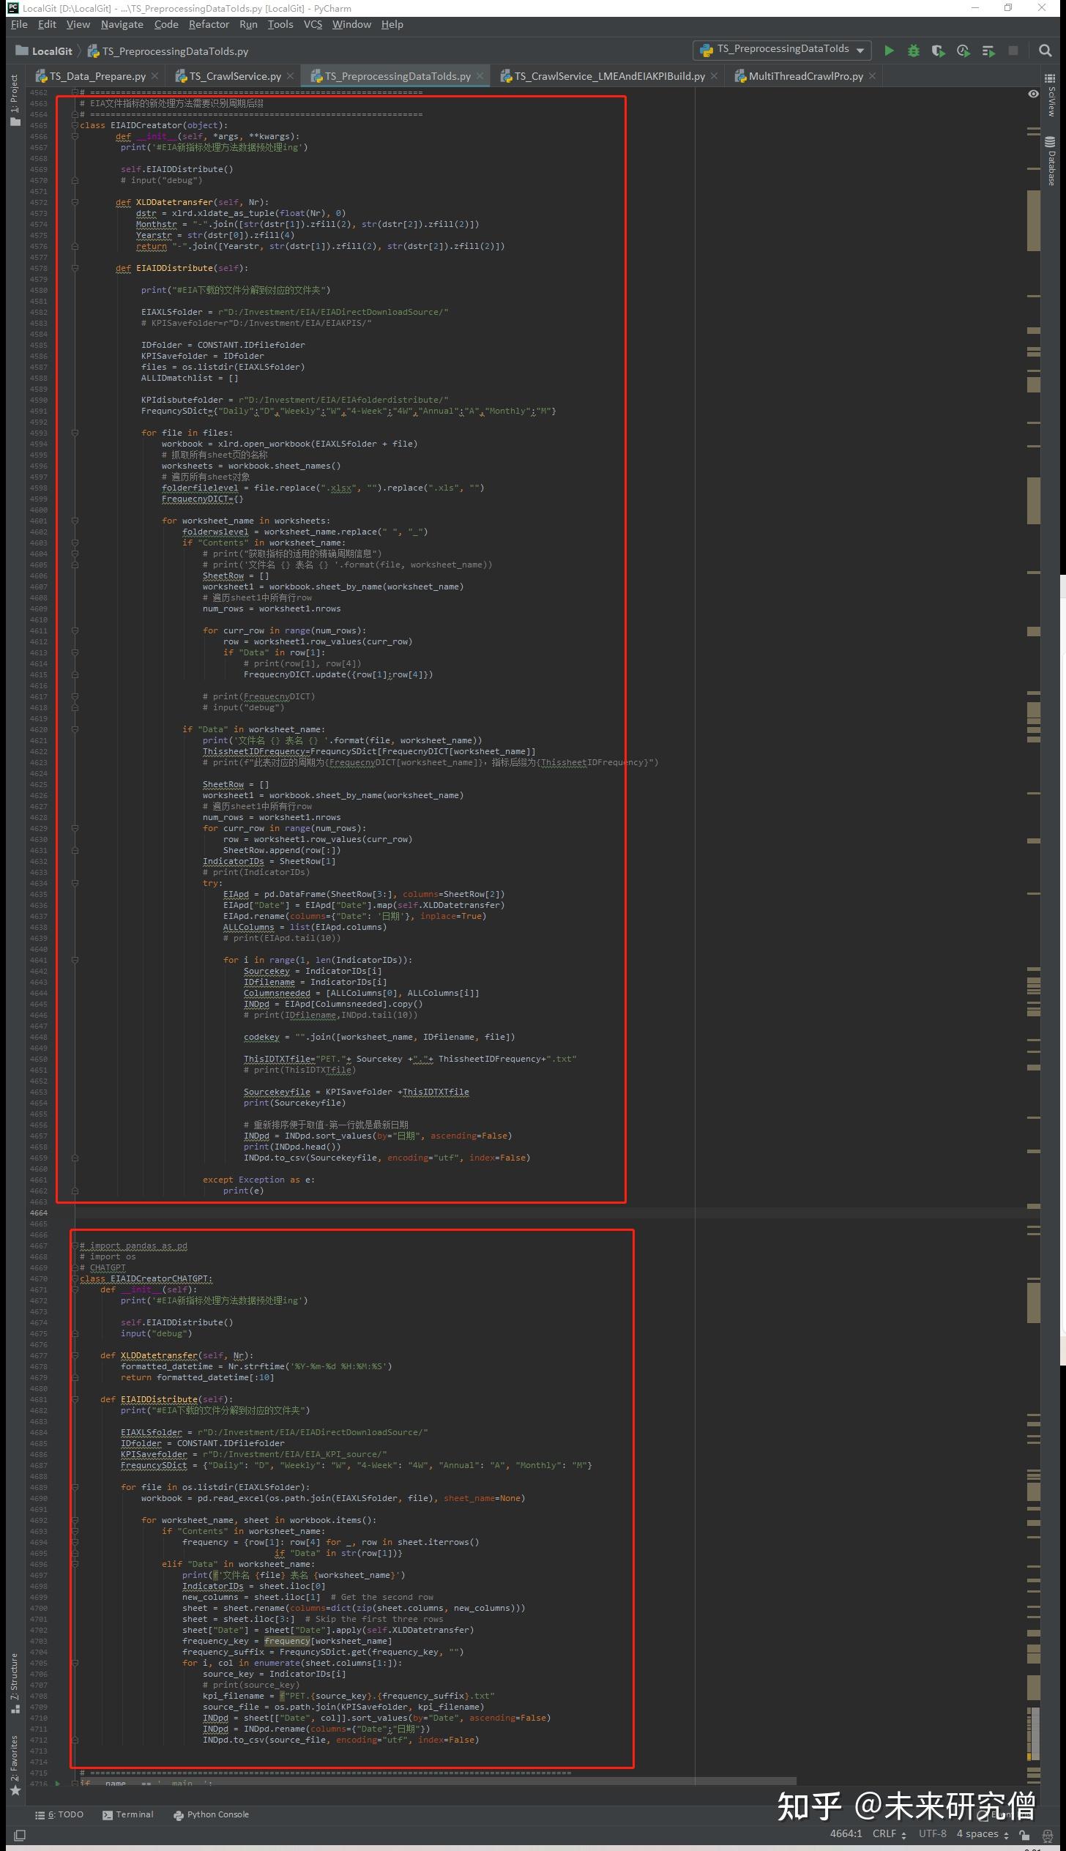This screenshot has width=1066, height=1851.
Task: Open the Tools menu
Action: pos(280,24)
